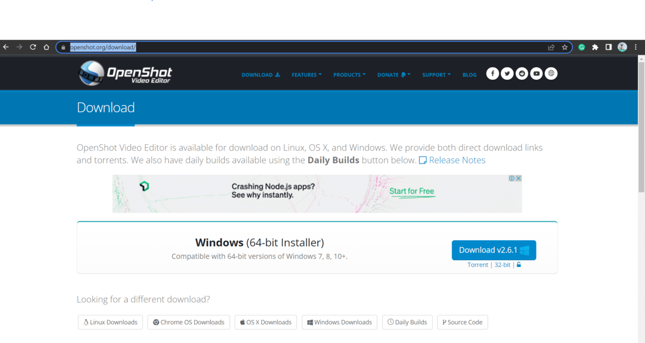
Task: Click 'Looking for a different download?' text
Action: pos(143,299)
